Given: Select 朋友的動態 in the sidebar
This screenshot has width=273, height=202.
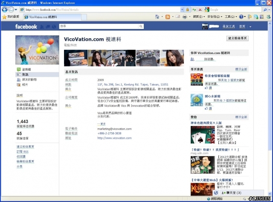Looking at the screenshot, I should [x=29, y=80].
